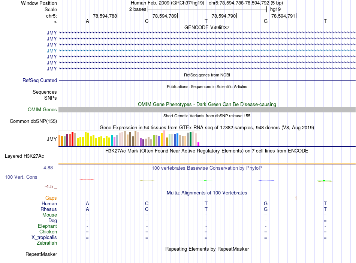
Task: Click the dark green bar in GTEx chart
Action: (x=190, y=139)
